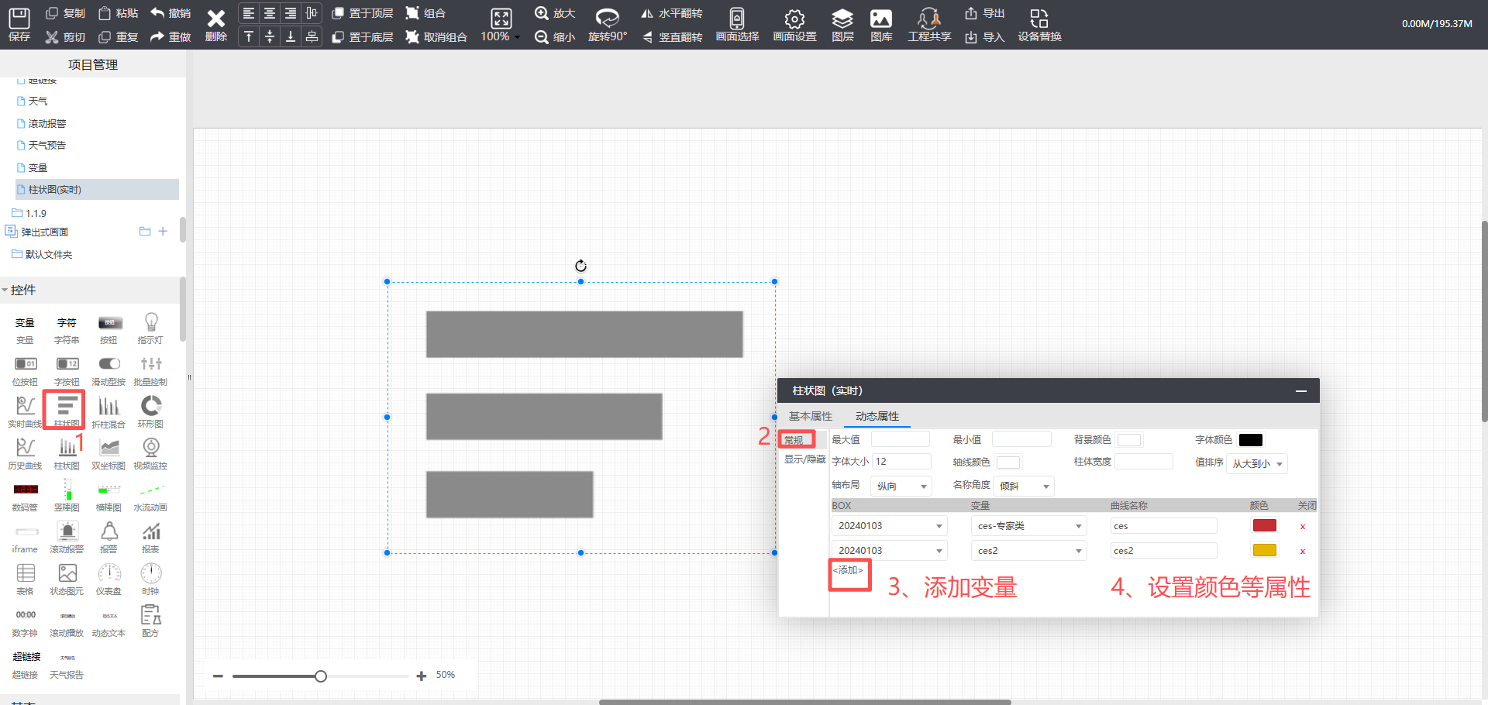Screen dimensions: 1488x705
Task: Click the <添加> add variable link
Action: coord(848,570)
